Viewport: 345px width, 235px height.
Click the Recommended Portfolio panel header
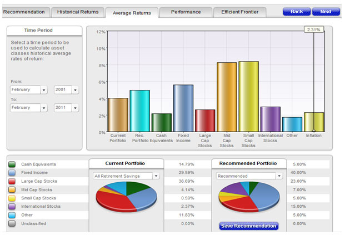click(249, 163)
